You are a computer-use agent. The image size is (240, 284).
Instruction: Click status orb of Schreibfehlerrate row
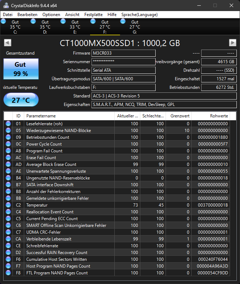coord(8,245)
